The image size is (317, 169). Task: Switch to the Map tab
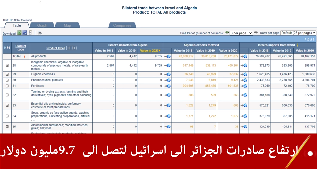(x=67, y=25)
